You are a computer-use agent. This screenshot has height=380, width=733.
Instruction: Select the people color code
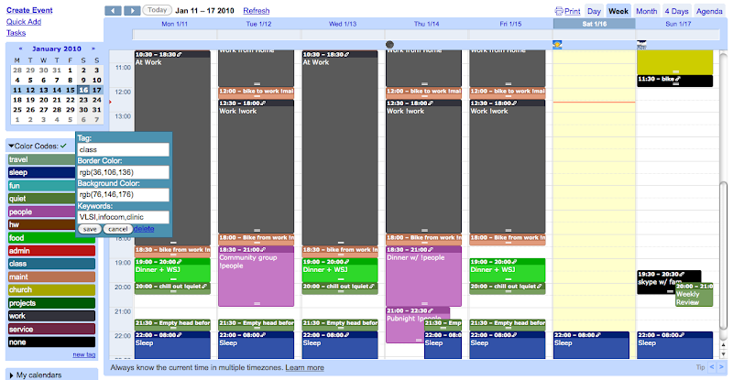coord(41,212)
